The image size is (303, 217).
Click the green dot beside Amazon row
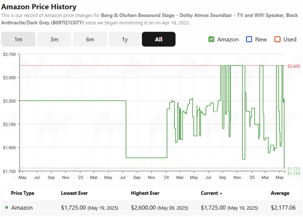click(x=7, y=208)
